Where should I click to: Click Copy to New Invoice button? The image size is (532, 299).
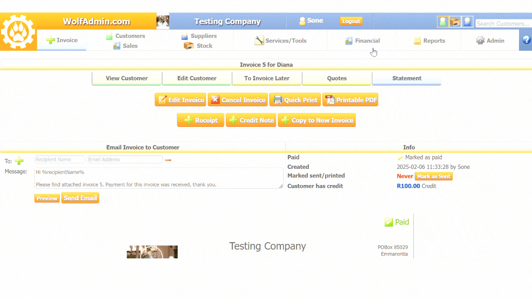pos(317,120)
